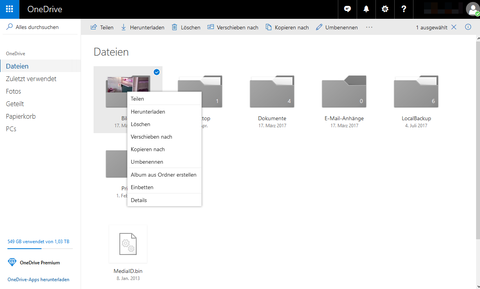Click Teilen in the command bar

pyautogui.click(x=102, y=27)
